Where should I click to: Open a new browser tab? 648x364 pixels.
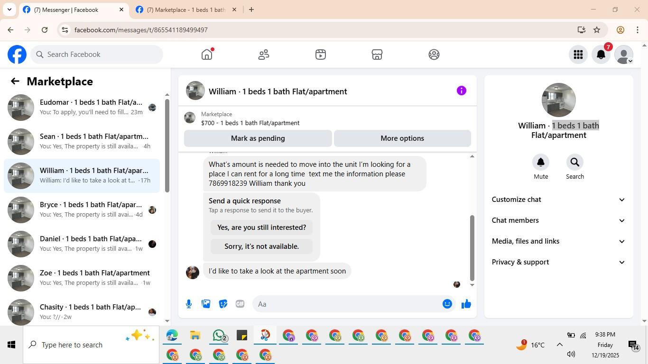[251, 9]
